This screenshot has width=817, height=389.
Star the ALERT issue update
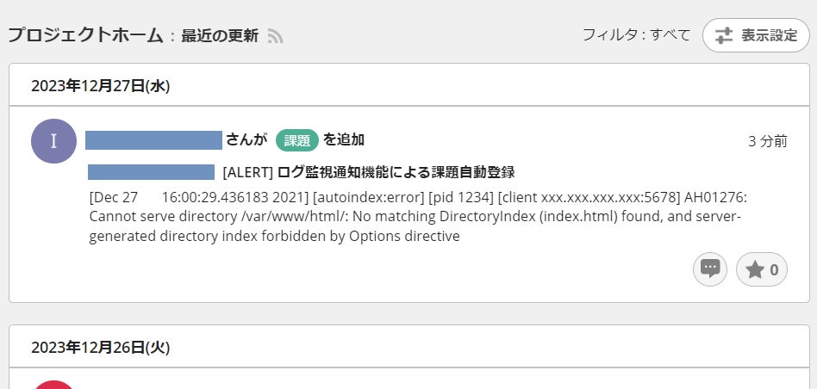(755, 270)
